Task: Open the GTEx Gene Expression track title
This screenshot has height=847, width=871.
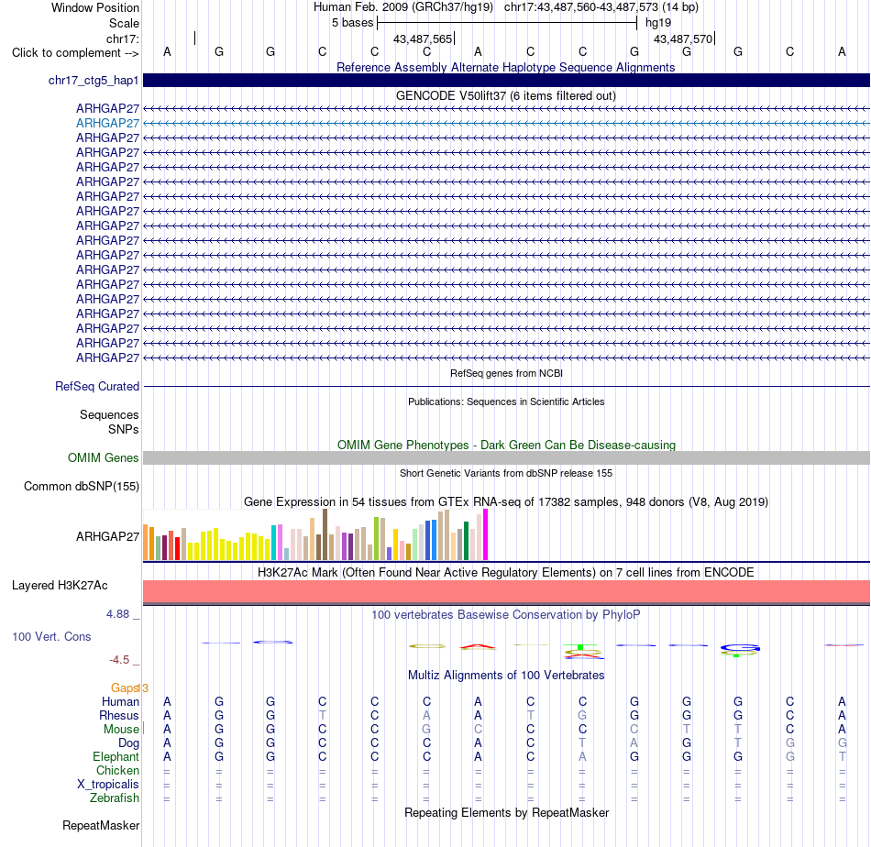Action: pyautogui.click(x=506, y=502)
